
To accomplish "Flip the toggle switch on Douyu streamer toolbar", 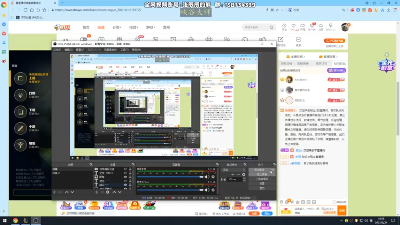I will coord(83,39).
